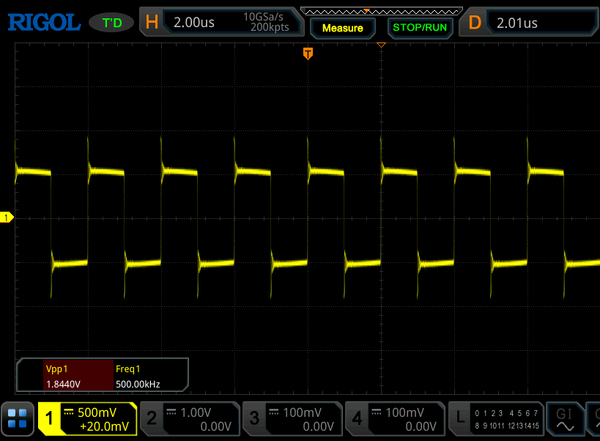
Task: Select the orange trigger position T marker
Action: (308, 53)
